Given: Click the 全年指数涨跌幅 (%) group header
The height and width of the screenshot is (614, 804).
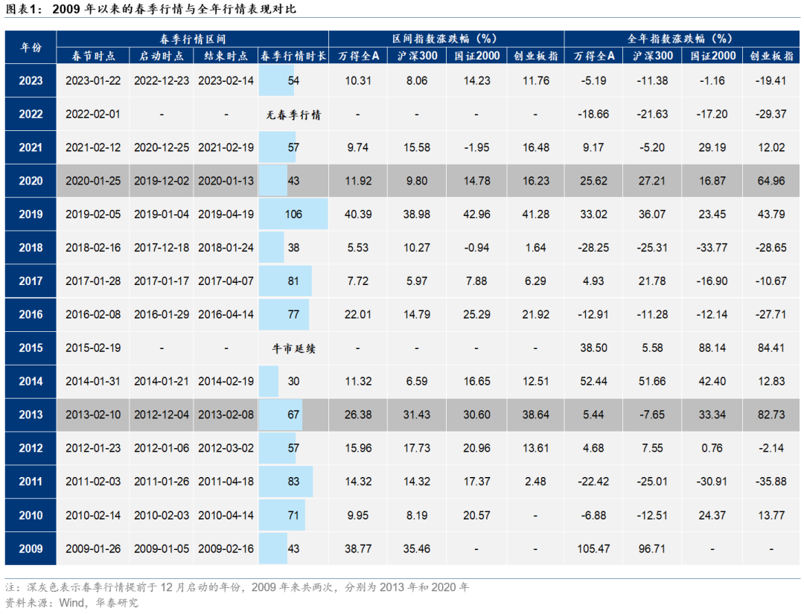Looking at the screenshot, I should (x=682, y=39).
